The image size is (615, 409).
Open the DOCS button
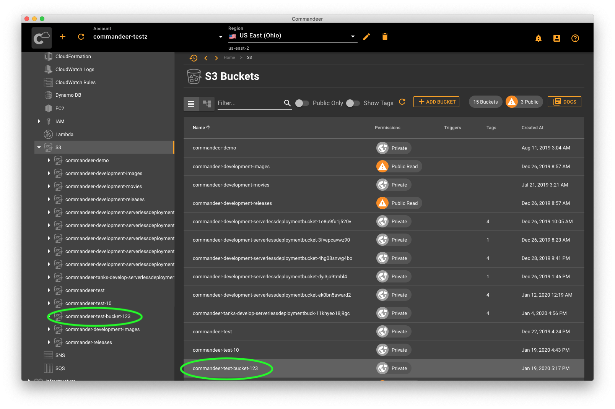pyautogui.click(x=565, y=102)
